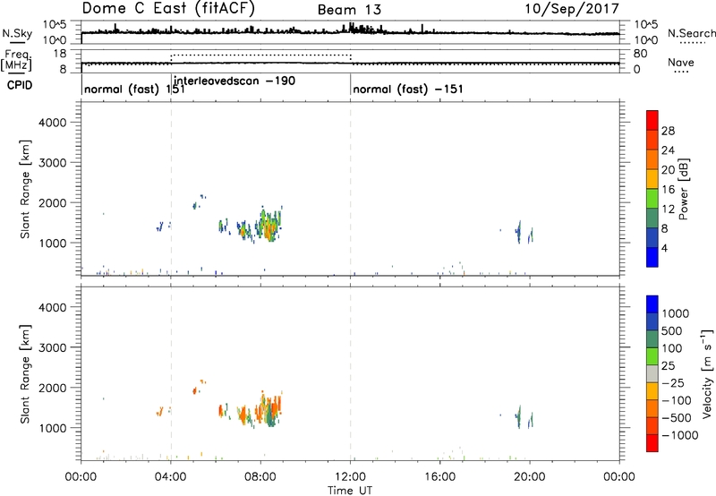Click the '4000' tick on the power panel

pyautogui.click(x=53, y=123)
